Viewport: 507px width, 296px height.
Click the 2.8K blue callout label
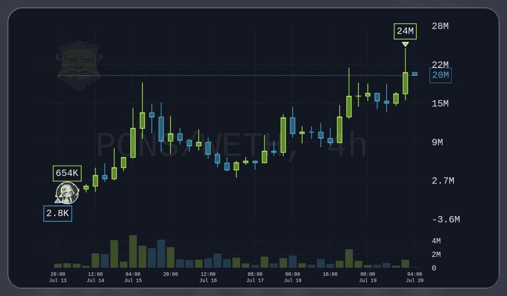pos(58,213)
